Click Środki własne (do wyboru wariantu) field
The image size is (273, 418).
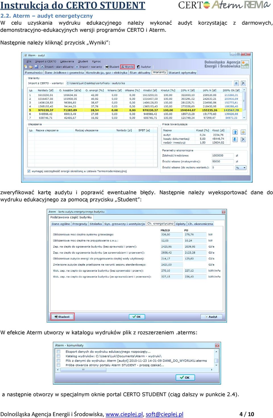[x=223, y=168]
